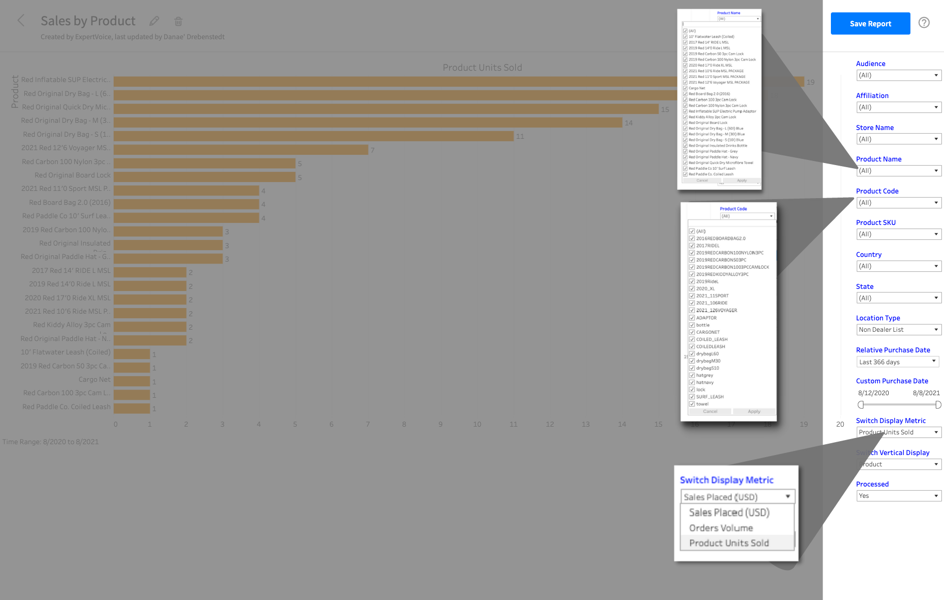Click the Cargo Net chart row label
The width and height of the screenshot is (944, 600).
coord(95,379)
